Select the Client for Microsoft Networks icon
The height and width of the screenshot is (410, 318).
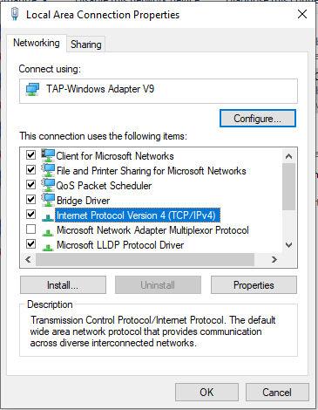pyautogui.click(x=48, y=155)
